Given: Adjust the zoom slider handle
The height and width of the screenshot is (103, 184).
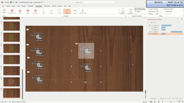Looking at the screenshot, I should click(171, 102).
